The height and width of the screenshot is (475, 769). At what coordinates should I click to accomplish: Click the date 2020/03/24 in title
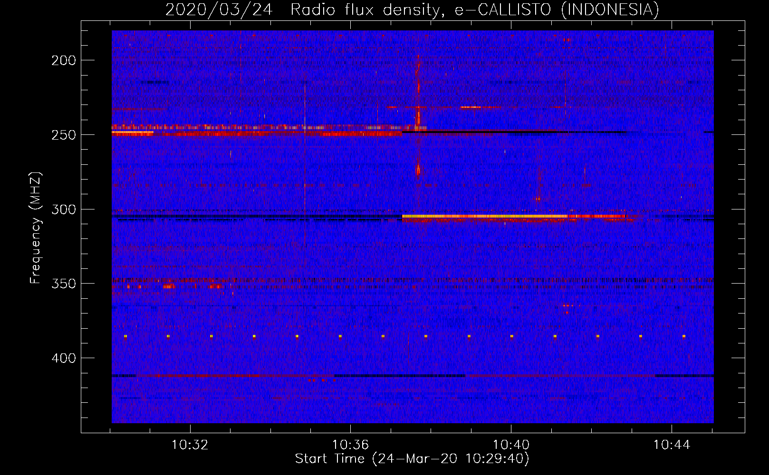[219, 9]
